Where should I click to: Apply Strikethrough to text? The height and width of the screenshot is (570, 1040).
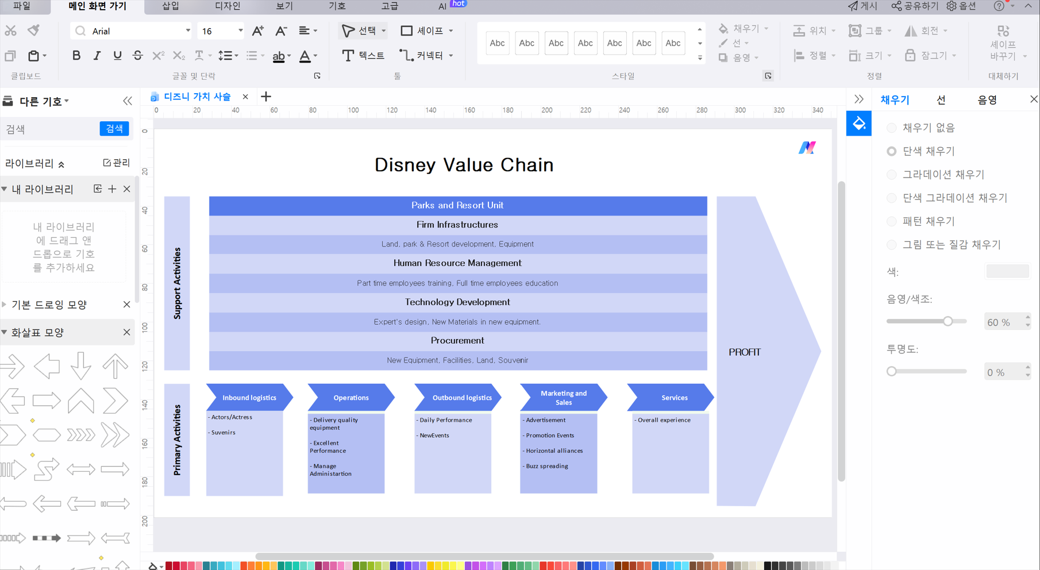(137, 56)
